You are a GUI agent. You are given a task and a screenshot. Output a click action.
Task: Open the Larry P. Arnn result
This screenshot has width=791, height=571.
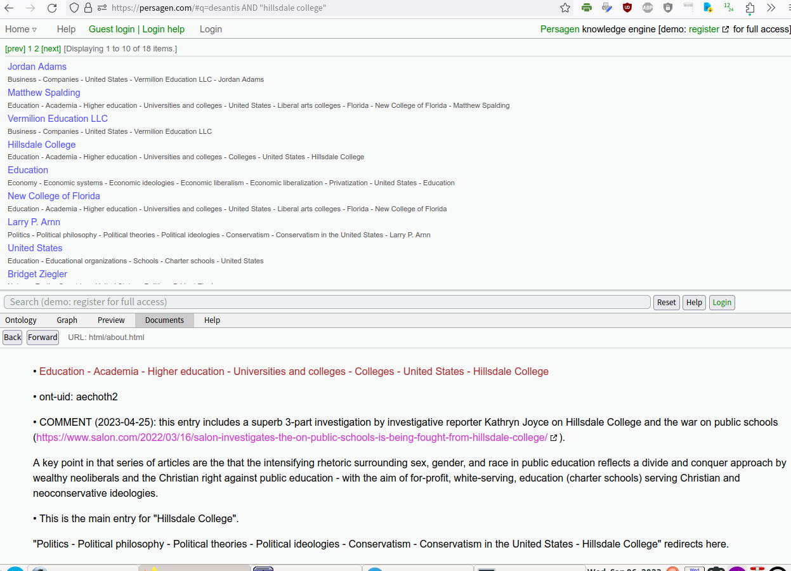pos(34,222)
